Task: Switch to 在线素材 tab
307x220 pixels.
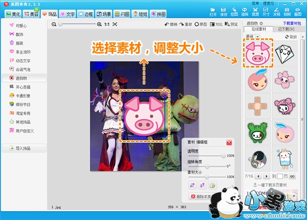Action: pyautogui.click(x=258, y=29)
